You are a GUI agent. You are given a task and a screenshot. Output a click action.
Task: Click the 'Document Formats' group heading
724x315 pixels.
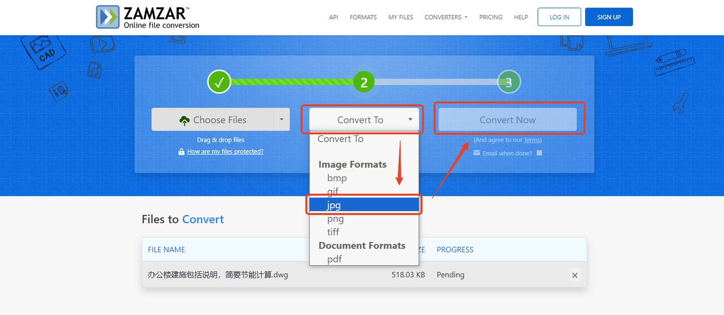362,245
